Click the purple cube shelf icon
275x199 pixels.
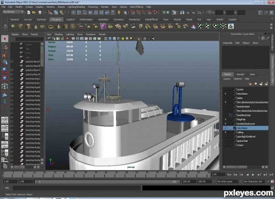(x=103, y=26)
